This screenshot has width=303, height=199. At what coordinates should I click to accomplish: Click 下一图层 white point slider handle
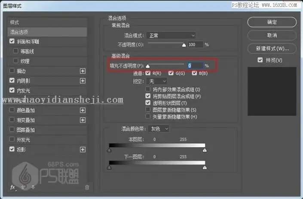[x=205, y=168]
